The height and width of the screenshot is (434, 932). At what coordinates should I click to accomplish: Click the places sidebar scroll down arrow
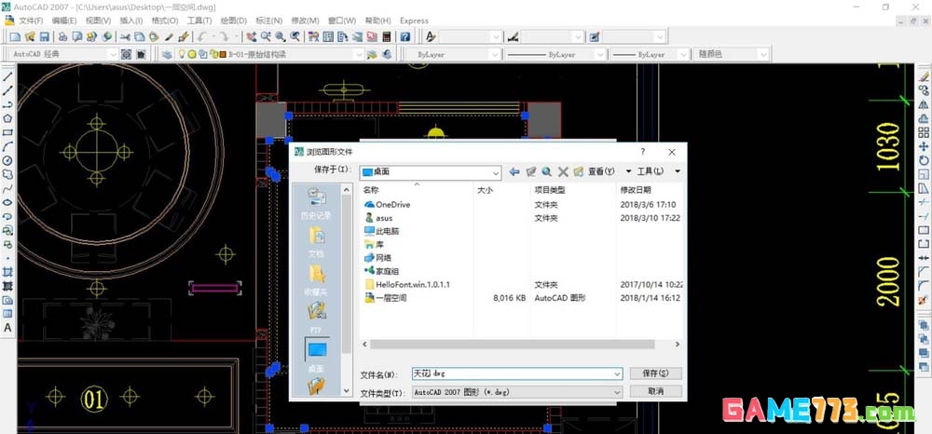346,390
